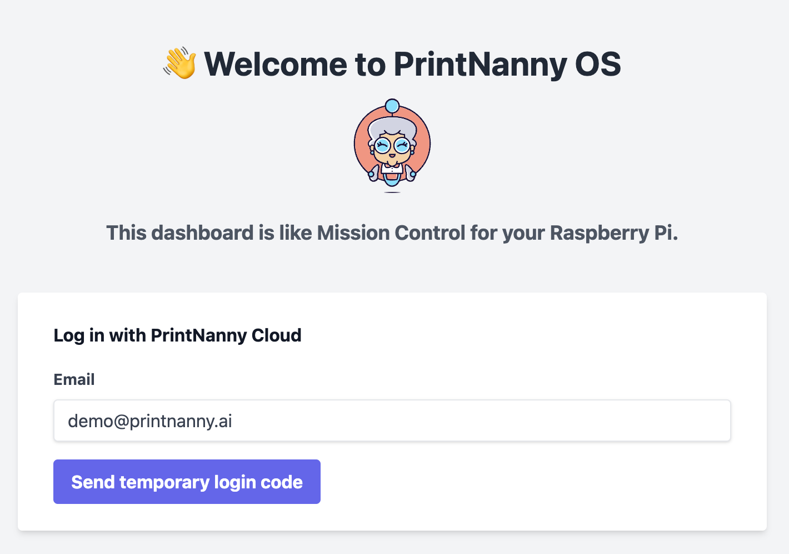Click the PrintNanny granny mascot logo
Screen dimensions: 789x554
[392, 146]
